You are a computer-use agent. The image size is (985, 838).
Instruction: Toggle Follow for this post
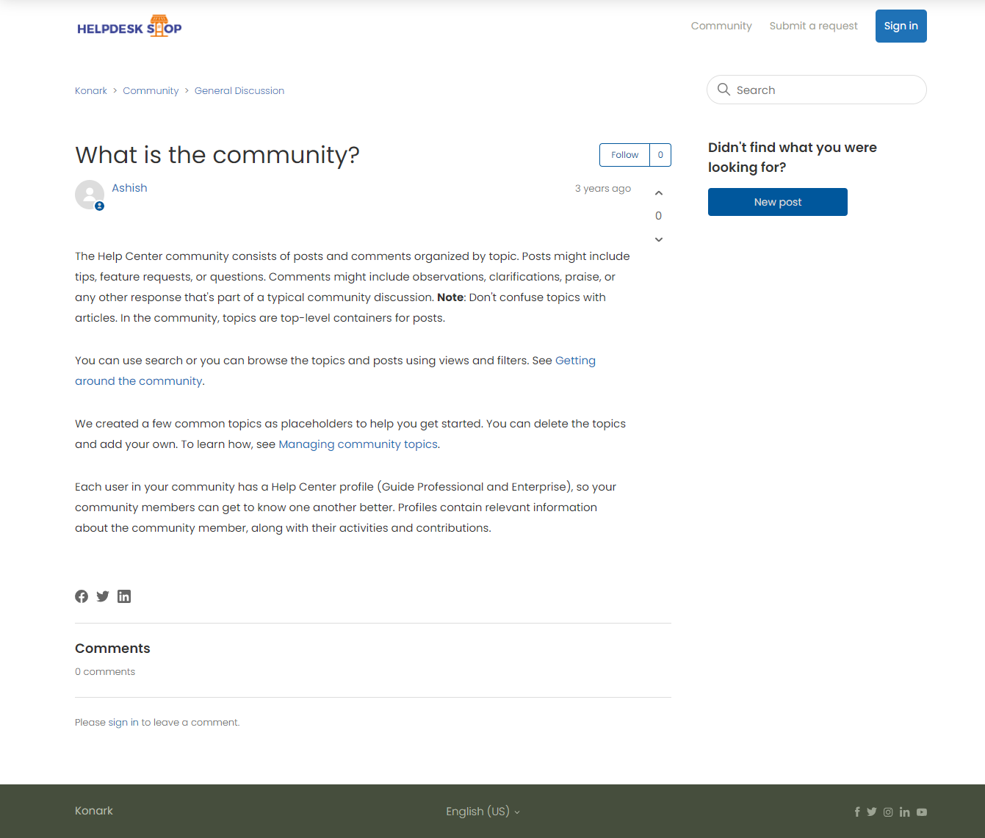point(625,155)
